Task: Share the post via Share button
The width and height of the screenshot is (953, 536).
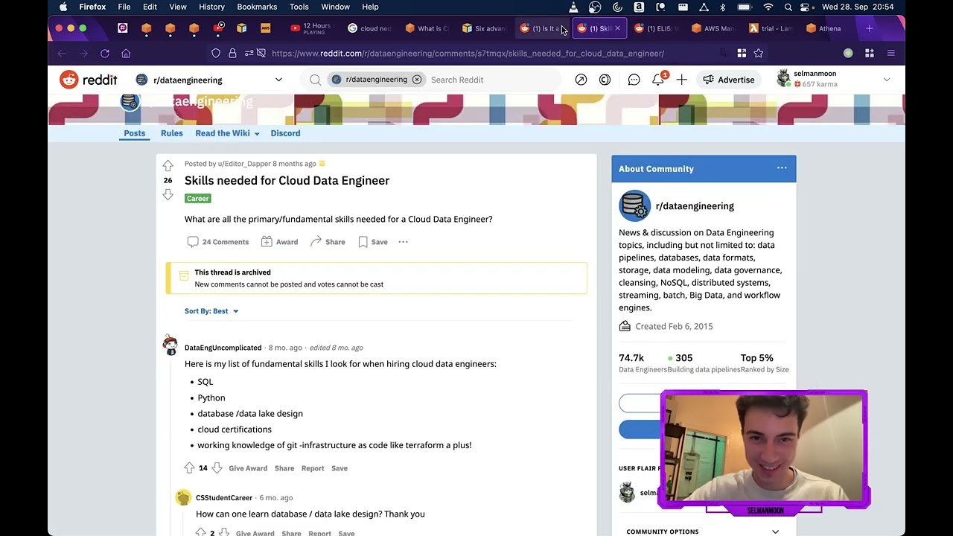Action: (328, 242)
